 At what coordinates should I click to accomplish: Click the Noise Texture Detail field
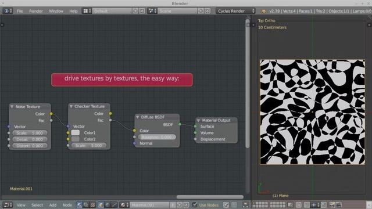(x=30, y=139)
